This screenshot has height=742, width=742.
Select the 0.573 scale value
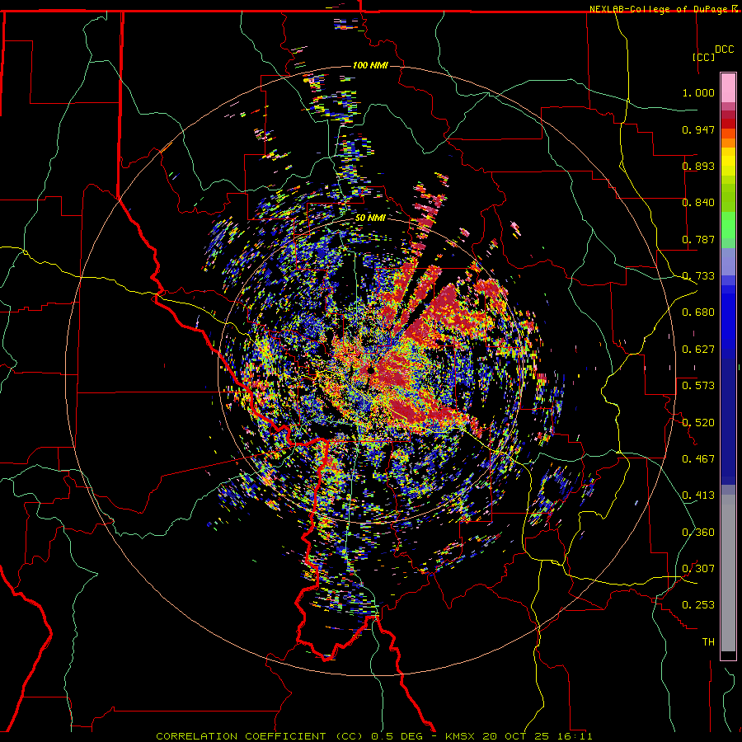tap(698, 386)
